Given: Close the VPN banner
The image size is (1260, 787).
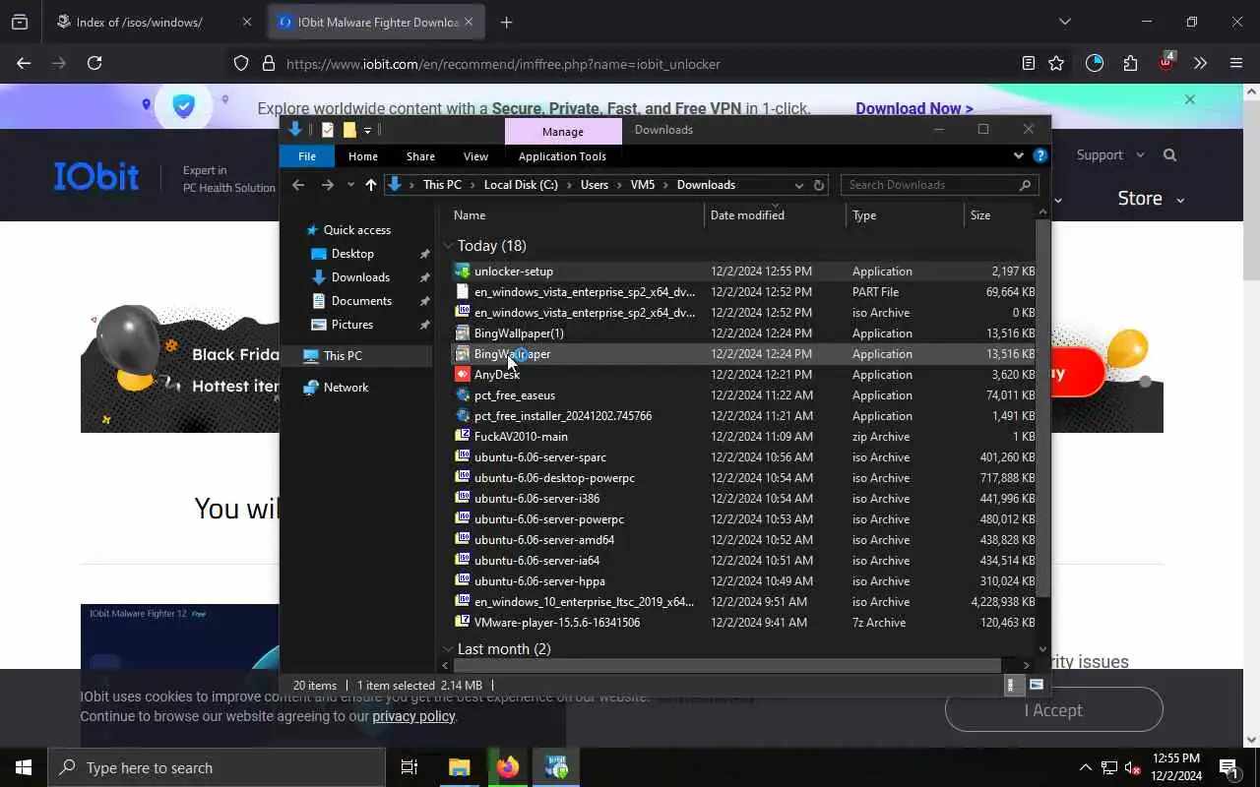Looking at the screenshot, I should (x=1190, y=99).
